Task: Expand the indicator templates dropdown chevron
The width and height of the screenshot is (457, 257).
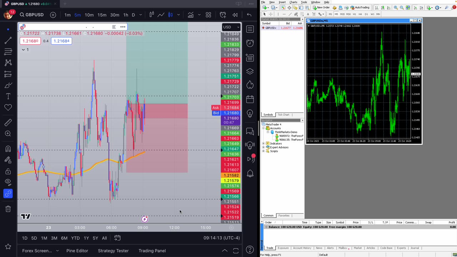Action: pyautogui.click(x=199, y=15)
